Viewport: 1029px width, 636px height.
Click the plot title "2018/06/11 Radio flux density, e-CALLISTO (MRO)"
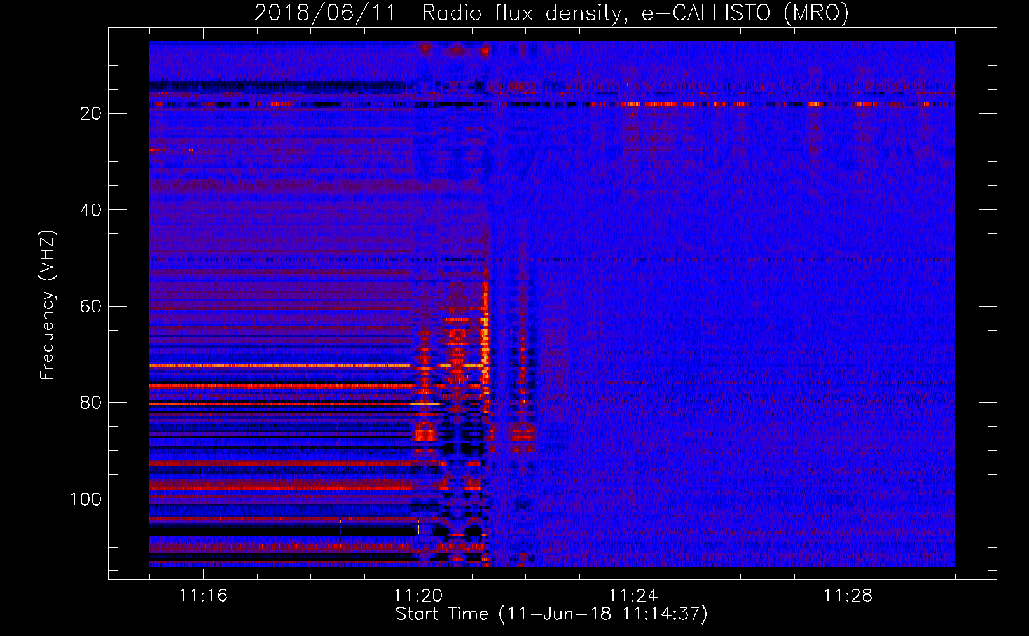551,13
